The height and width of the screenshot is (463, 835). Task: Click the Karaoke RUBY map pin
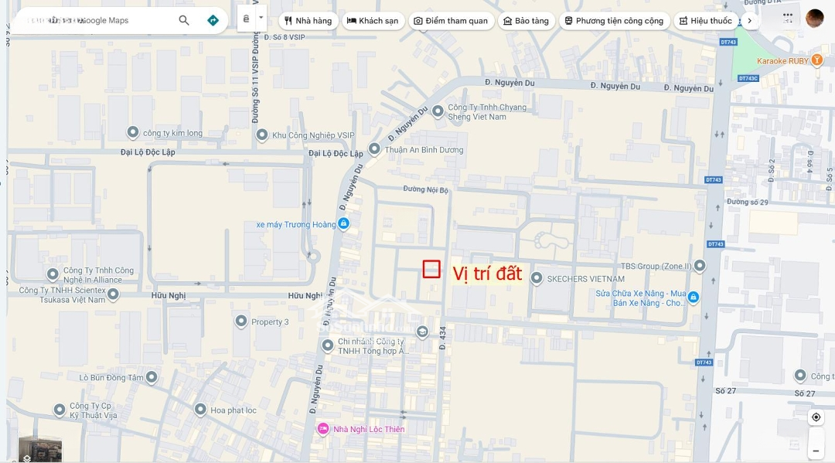coord(817,60)
